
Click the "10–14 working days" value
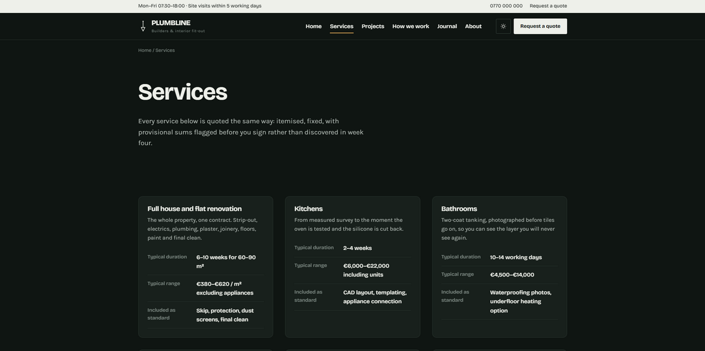tap(516, 258)
